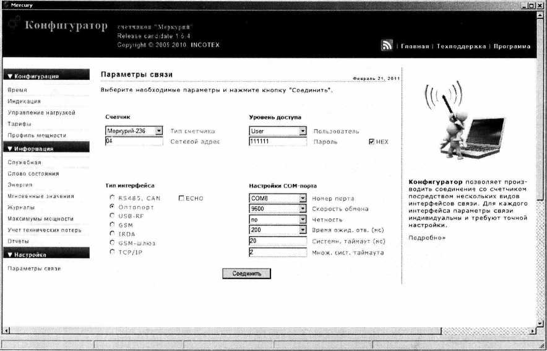This screenshot has height=351, width=547.
Task: Open Параметры связи sidebar link
Action: click(x=34, y=269)
